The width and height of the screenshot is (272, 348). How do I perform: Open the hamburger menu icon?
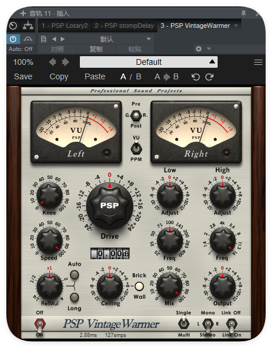pyautogui.click(x=258, y=63)
